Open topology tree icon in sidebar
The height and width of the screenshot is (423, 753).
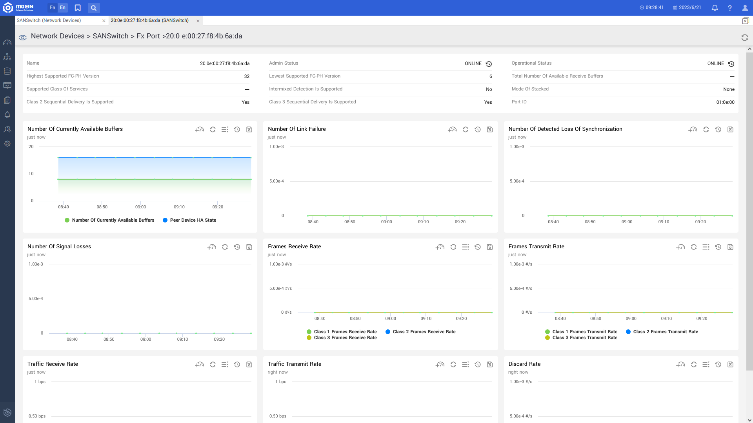(x=7, y=57)
